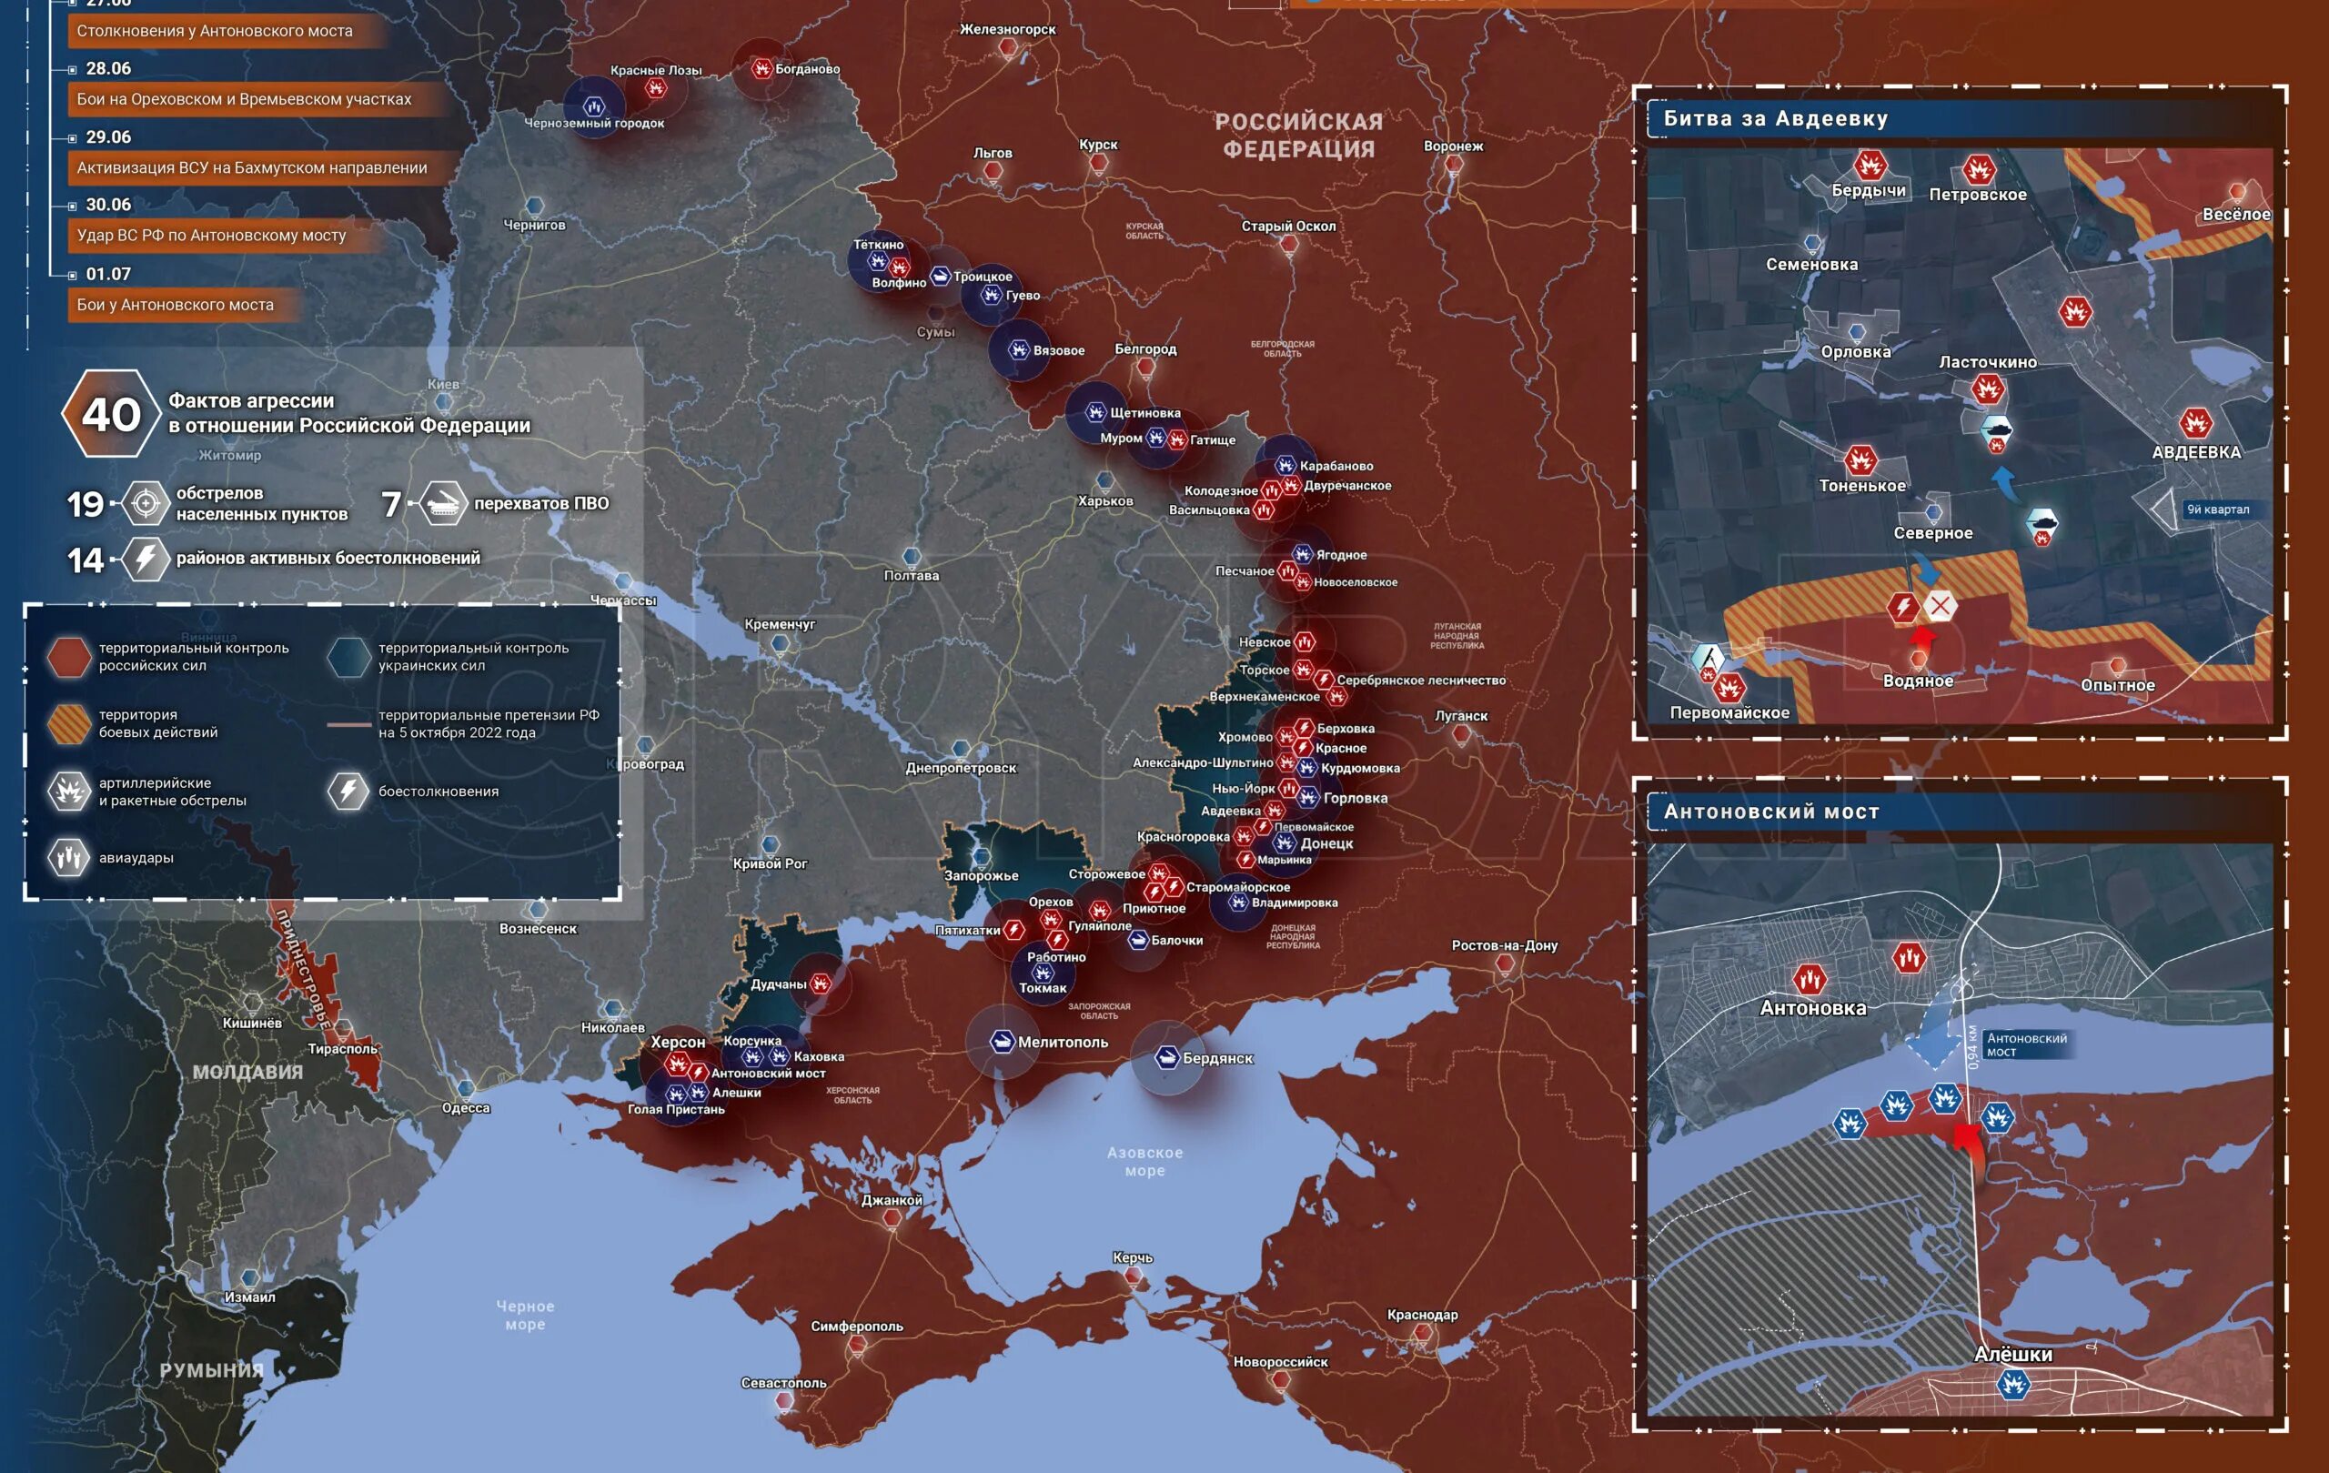
Task: Click the ship icon beside Балочки
Action: (x=1138, y=940)
